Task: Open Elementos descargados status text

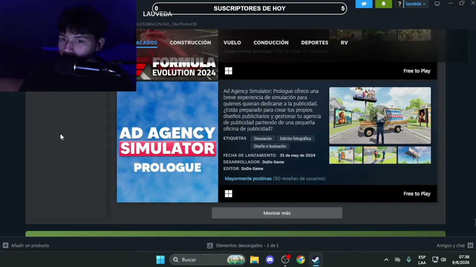Action: click(247, 245)
